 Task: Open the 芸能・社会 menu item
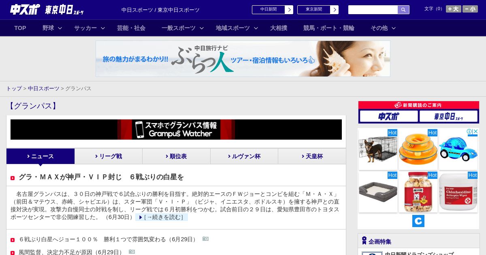pyautogui.click(x=131, y=28)
